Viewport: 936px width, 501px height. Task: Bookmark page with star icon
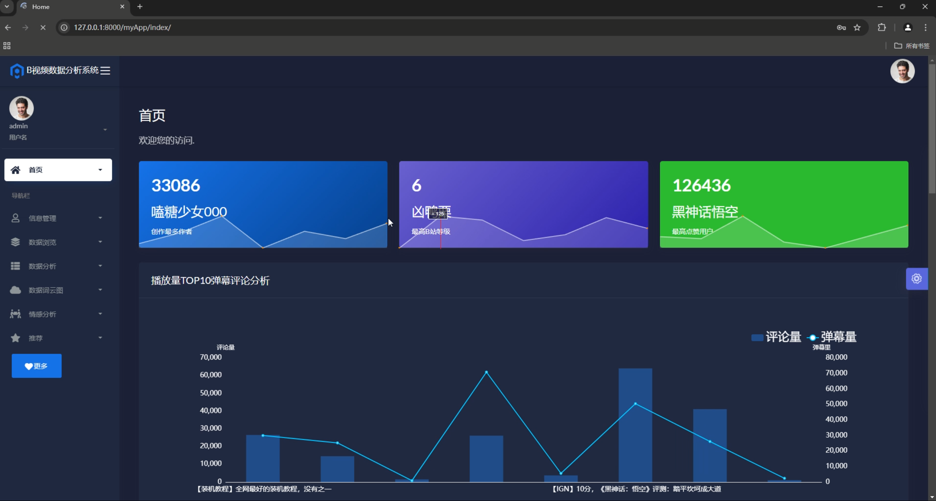click(857, 27)
